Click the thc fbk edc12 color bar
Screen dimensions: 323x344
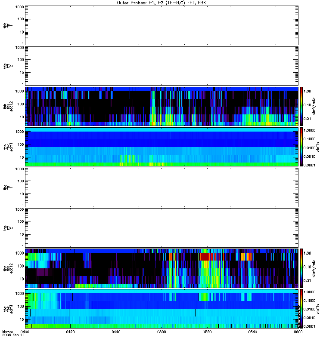[x=301, y=268]
